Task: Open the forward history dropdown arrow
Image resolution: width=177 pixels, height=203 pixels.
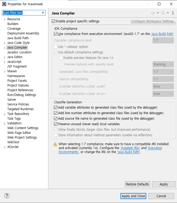Action: pos(168,13)
